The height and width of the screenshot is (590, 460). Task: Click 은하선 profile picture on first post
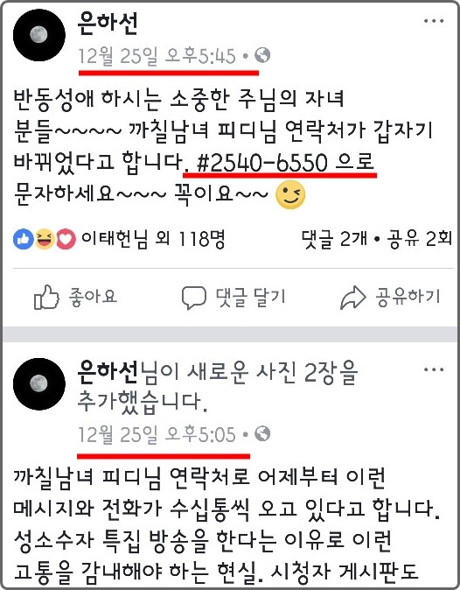[39, 35]
